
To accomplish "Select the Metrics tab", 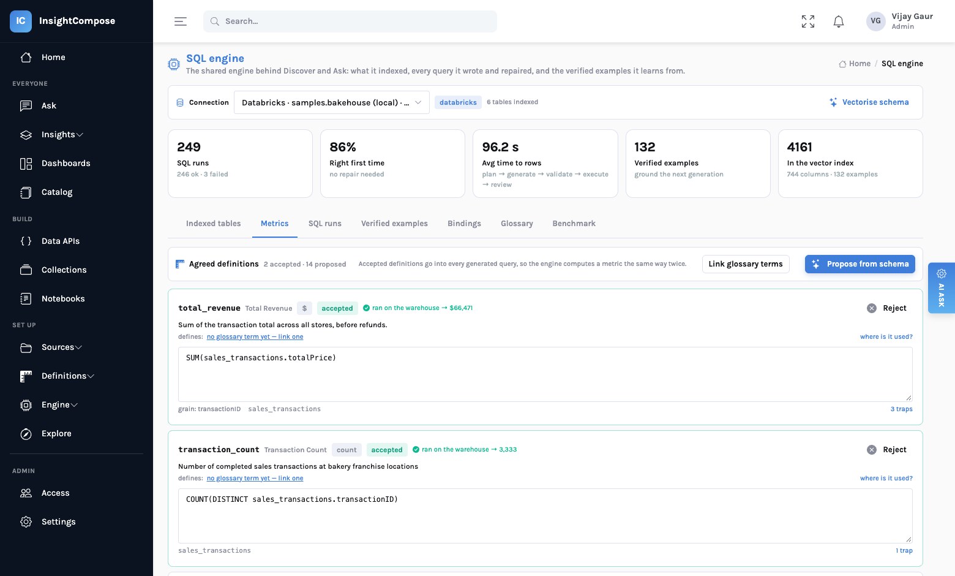I will pos(274,224).
